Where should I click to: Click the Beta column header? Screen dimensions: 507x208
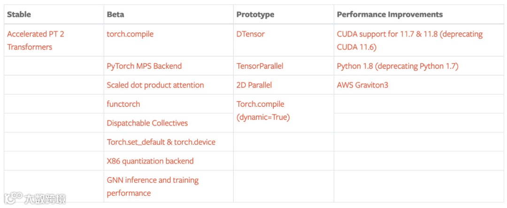coord(115,15)
